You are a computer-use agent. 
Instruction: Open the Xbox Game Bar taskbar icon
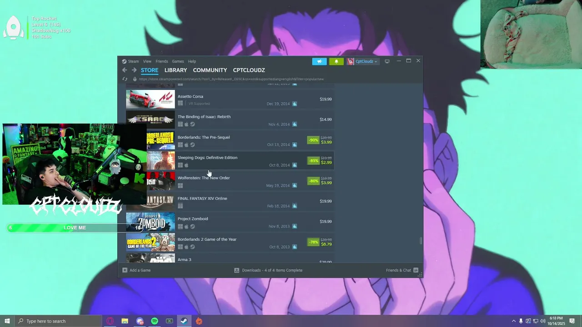pyautogui.click(x=169, y=321)
